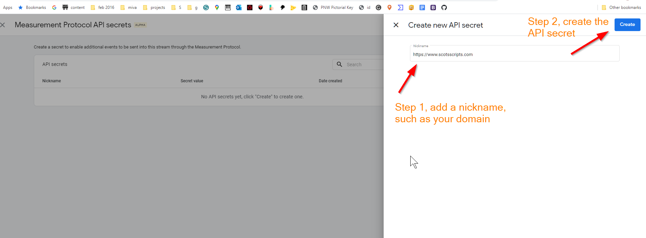
Task: Expand the Other bookmarks folder
Action: point(621,8)
